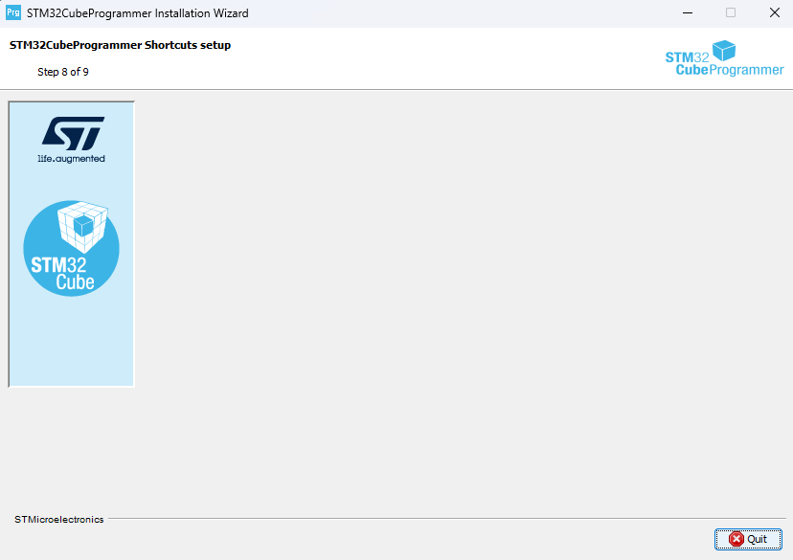Click the window title 'STM32CubeProgrammer Installation Wizard'
The width and height of the screenshot is (793, 560).
click(138, 13)
